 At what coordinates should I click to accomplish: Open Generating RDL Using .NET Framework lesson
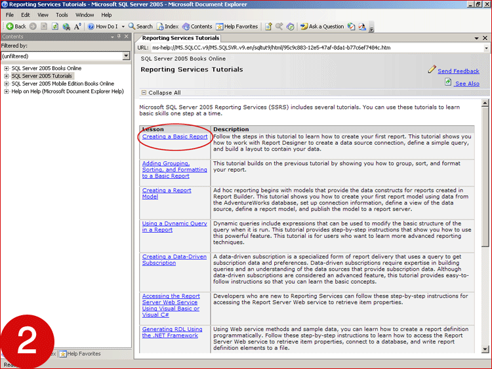pos(172,332)
